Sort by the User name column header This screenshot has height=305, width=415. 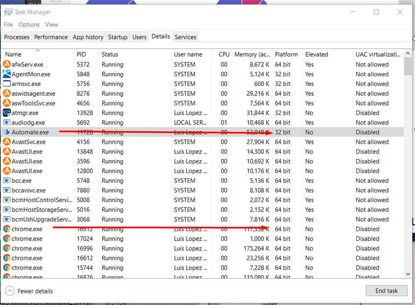pos(192,54)
